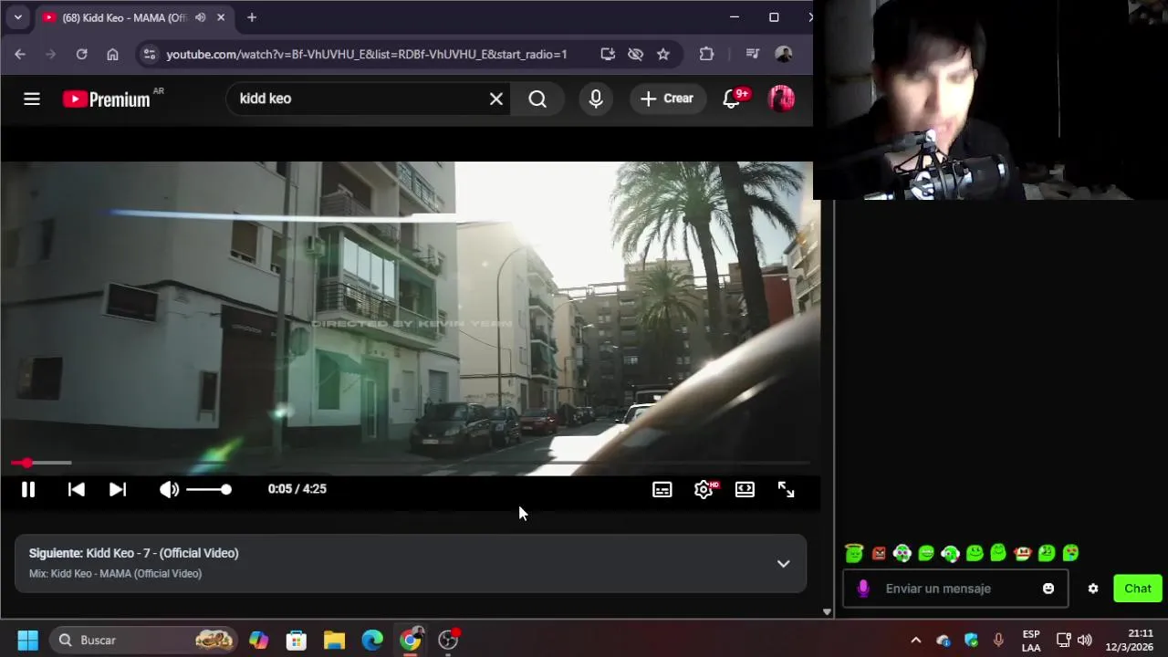Open the Windows Start menu
This screenshot has width=1168, height=657.
[x=27, y=641]
